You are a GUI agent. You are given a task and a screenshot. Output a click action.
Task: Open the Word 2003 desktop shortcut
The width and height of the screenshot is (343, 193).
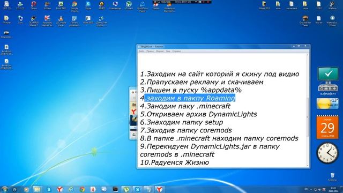(88, 20)
